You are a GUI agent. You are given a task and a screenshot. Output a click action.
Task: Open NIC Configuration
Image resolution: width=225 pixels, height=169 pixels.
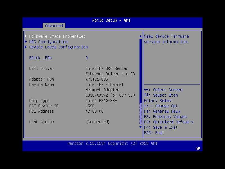pyautogui.click(x=48, y=41)
